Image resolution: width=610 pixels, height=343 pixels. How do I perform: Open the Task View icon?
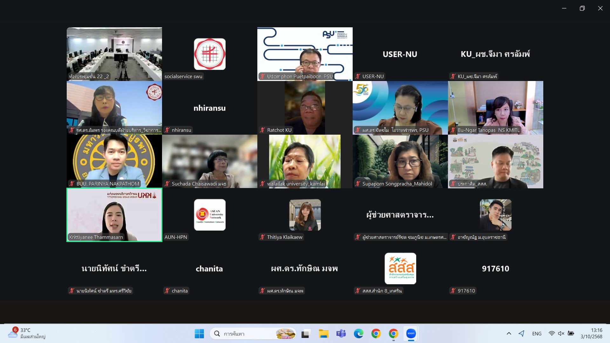[x=306, y=333]
